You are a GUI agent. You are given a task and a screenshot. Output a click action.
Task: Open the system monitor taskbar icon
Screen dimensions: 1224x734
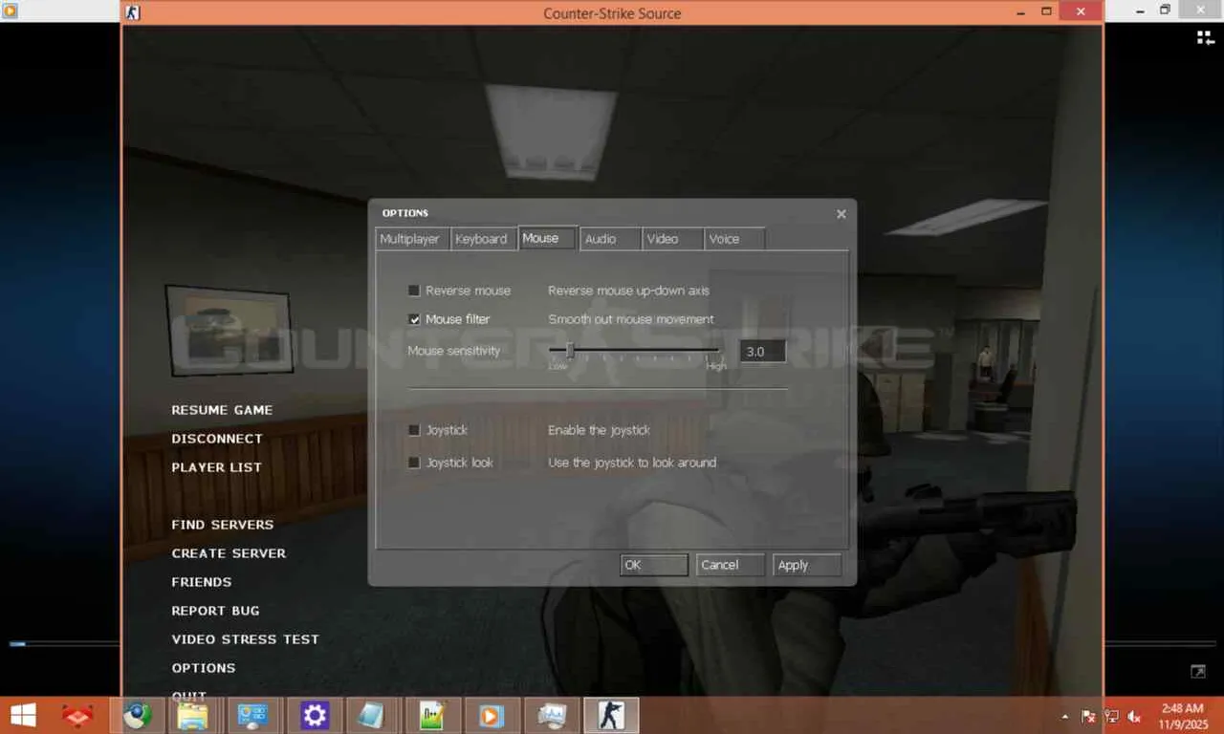coord(553,715)
